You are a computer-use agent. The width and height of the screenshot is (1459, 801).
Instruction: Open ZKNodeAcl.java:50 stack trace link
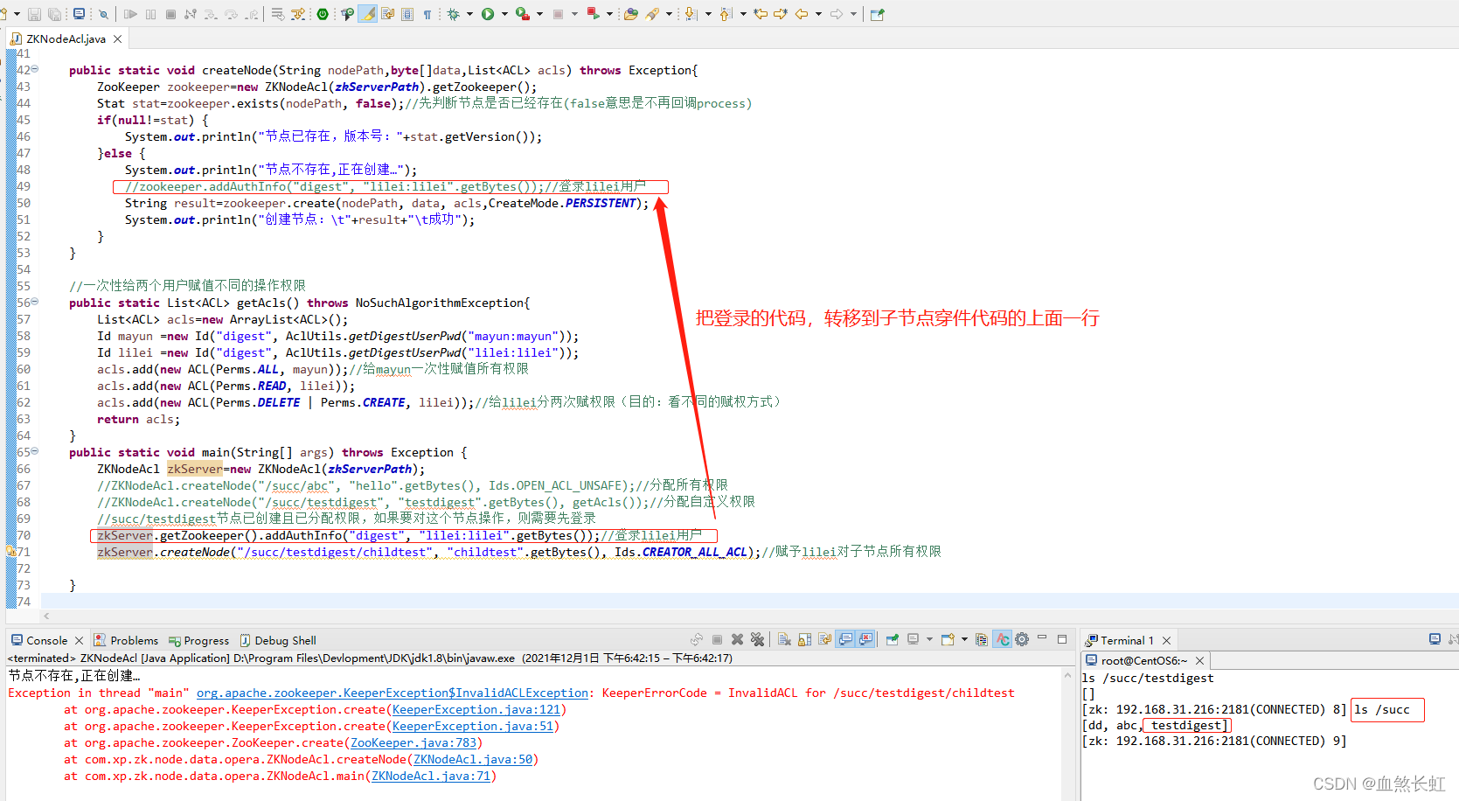(x=473, y=759)
